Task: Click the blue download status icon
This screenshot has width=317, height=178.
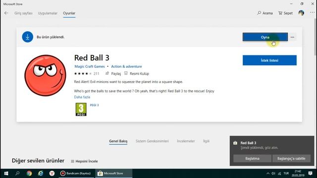Action: tap(28, 37)
